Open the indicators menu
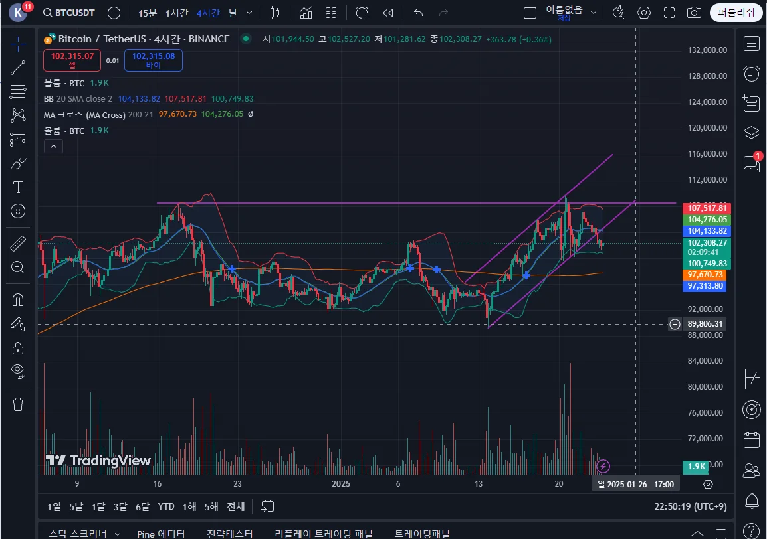This screenshot has width=767, height=539. (x=306, y=13)
